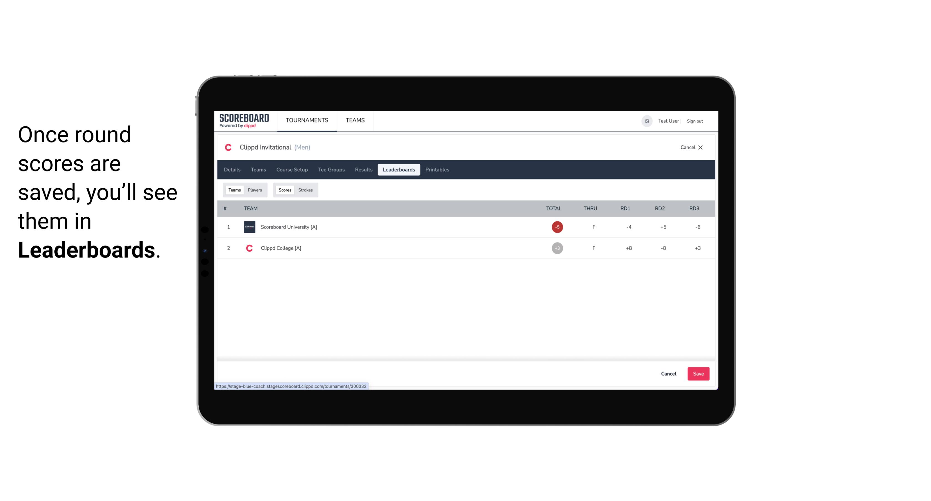Toggle the Results tab view
Image resolution: width=931 pixels, height=501 pixels.
(x=363, y=170)
